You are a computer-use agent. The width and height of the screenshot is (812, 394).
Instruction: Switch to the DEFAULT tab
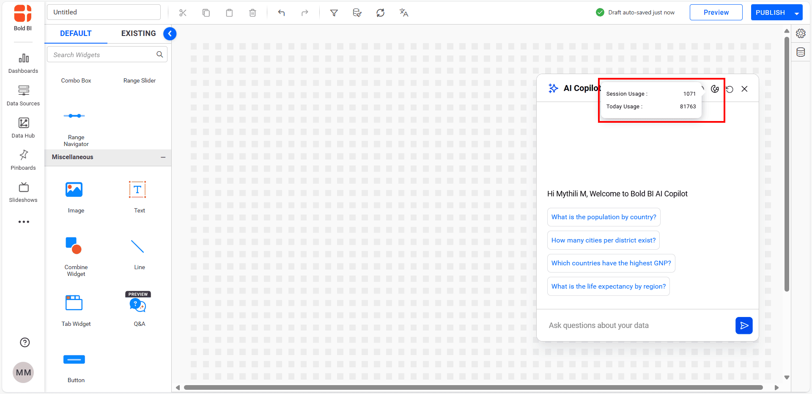(x=76, y=33)
